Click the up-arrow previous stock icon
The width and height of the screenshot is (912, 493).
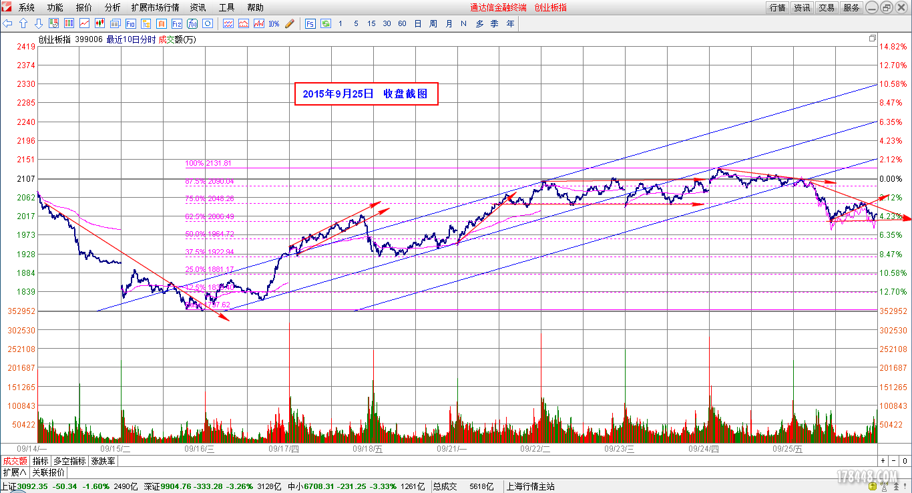click(x=23, y=23)
